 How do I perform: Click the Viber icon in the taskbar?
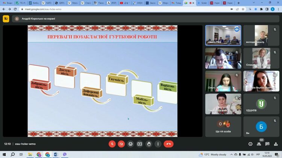tap(65, 154)
